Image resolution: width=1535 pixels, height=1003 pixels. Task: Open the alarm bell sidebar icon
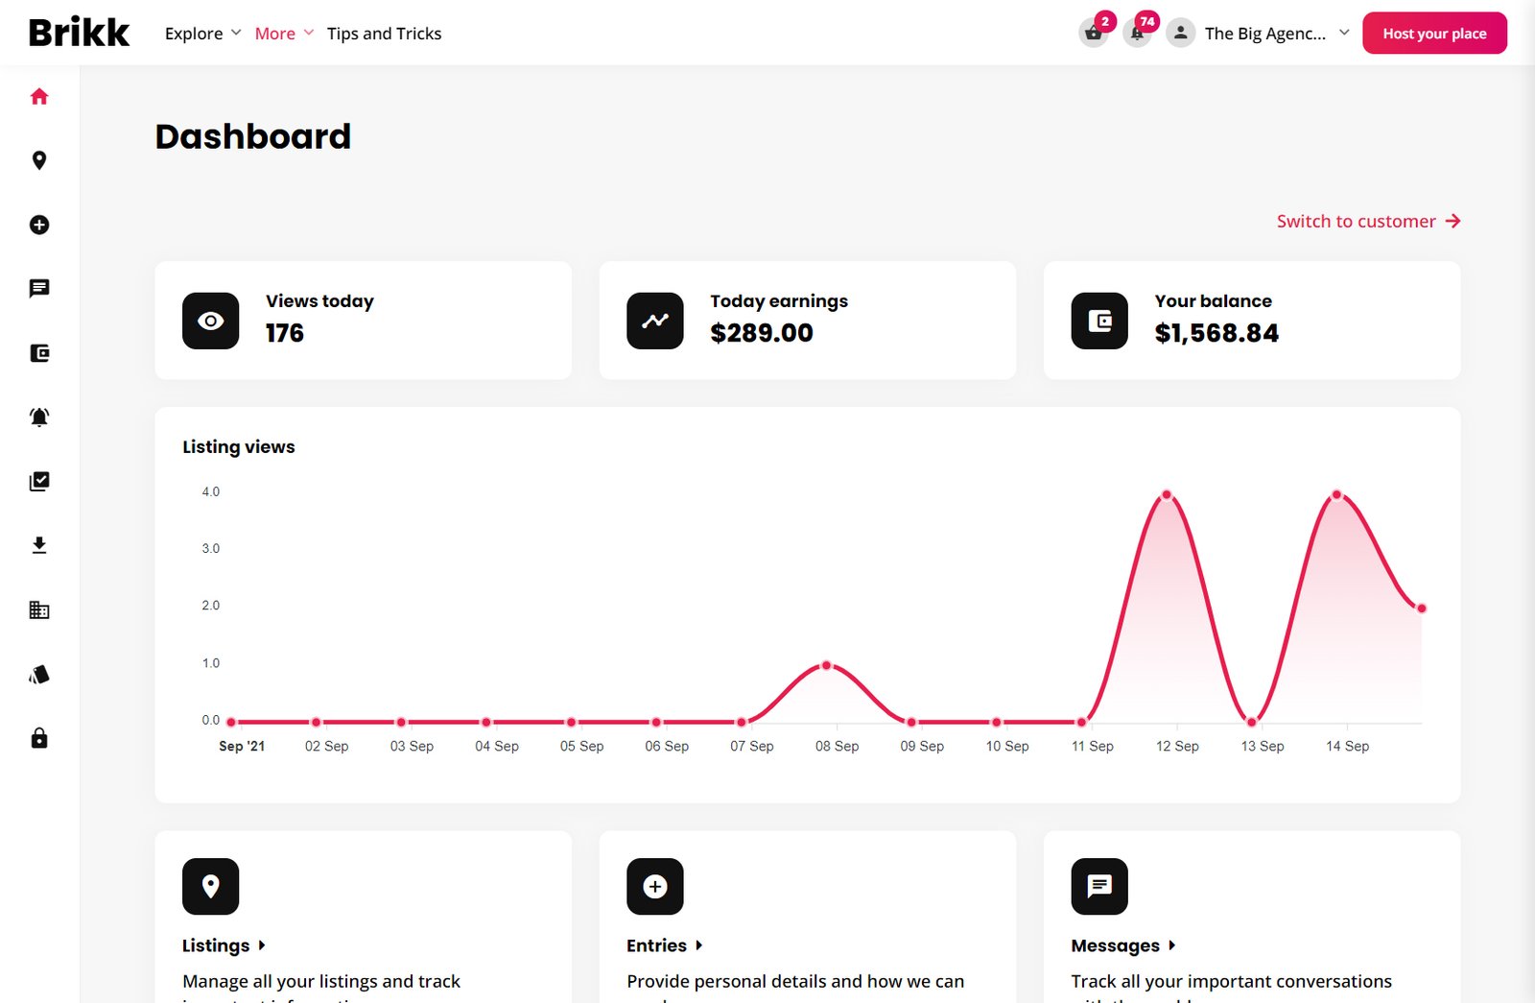tap(39, 418)
